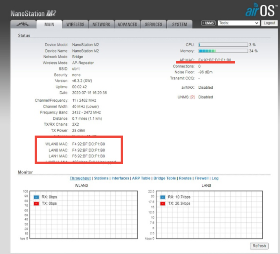The image size is (280, 254).
Task: Open the Ubiquiti logo tab
Action: [x=23, y=24]
